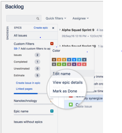Viewport: 122px width, 133px height.
Task: Click the magnifier icon in the backlog search box
Action: pyautogui.click(x=38, y=18)
